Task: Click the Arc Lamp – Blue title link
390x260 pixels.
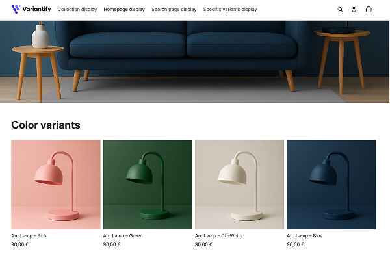Action: coord(305,235)
